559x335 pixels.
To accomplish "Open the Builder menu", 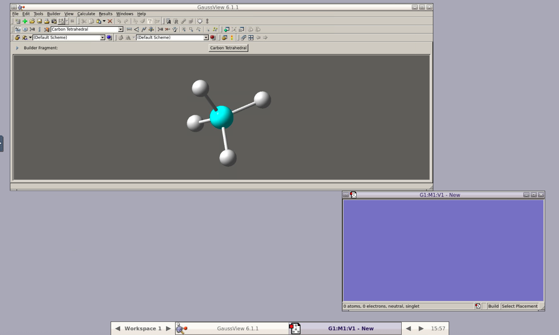I will 54,14.
